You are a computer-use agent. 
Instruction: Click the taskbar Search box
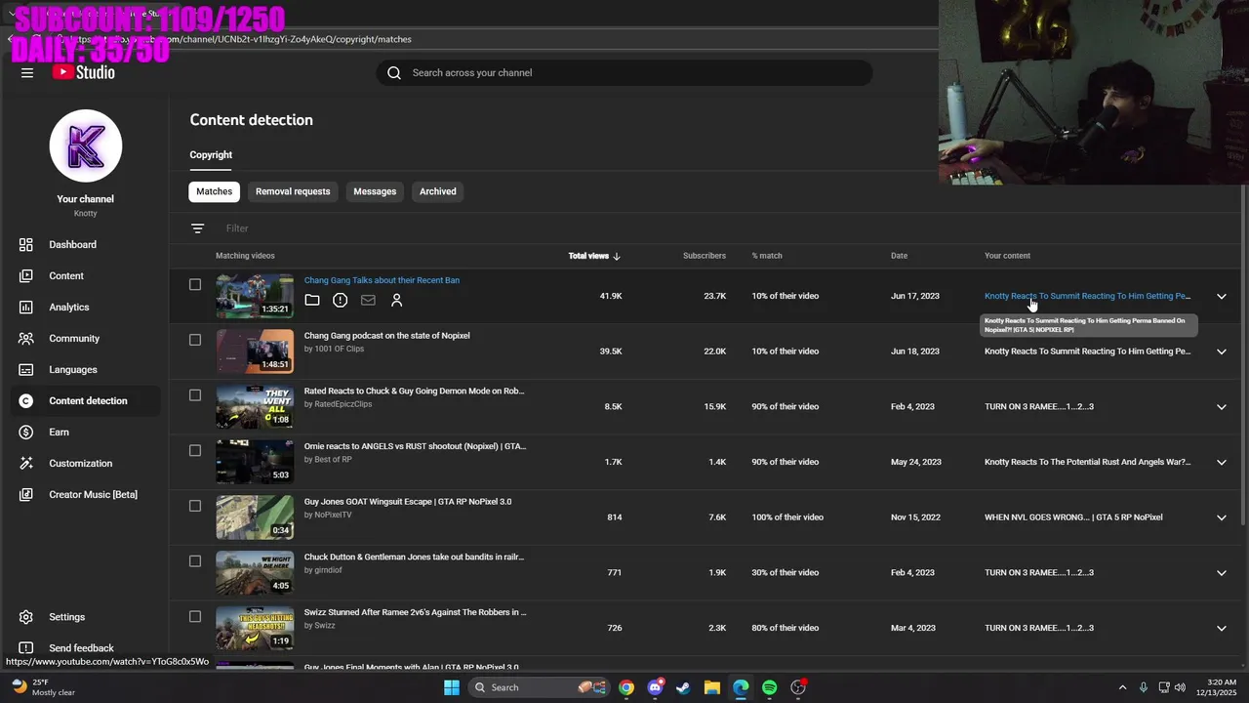(x=539, y=687)
